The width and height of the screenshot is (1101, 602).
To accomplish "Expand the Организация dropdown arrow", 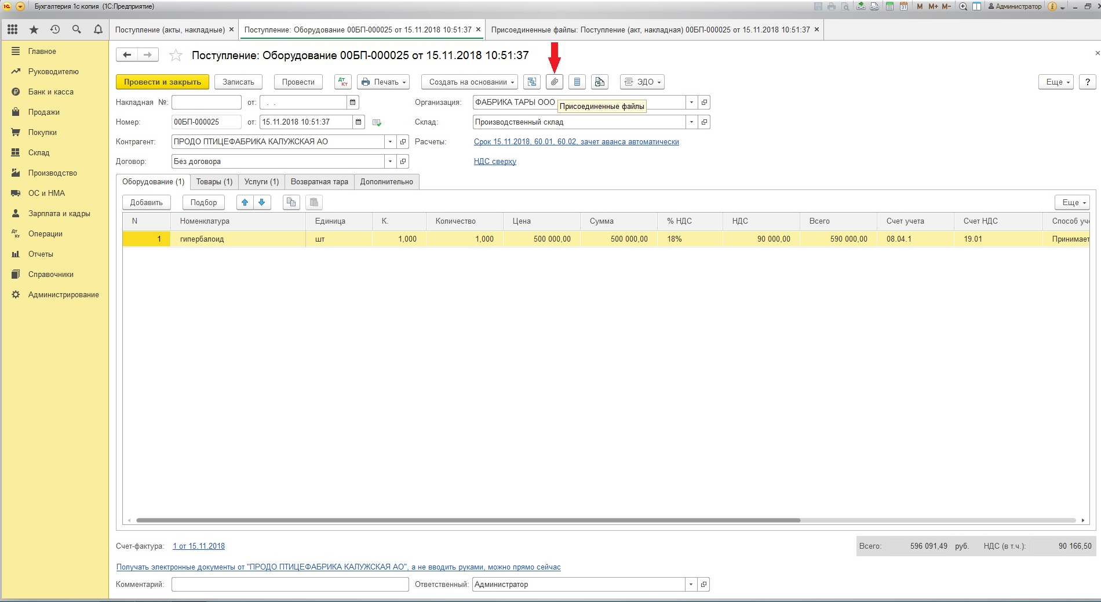I will click(691, 103).
